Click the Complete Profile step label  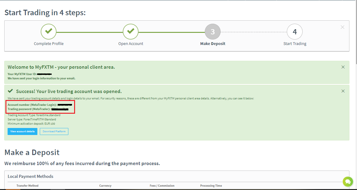pyautogui.click(x=49, y=43)
